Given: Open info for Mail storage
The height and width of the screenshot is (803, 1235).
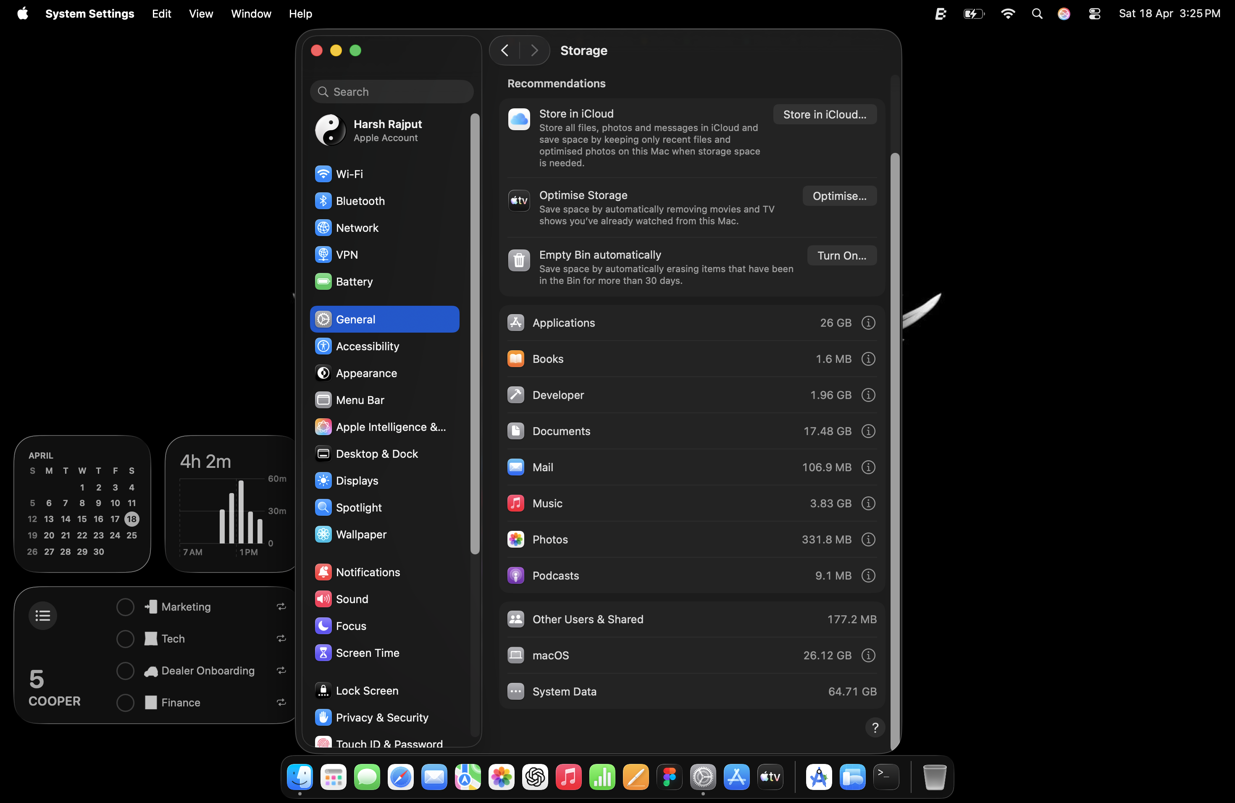Looking at the screenshot, I should (x=868, y=467).
